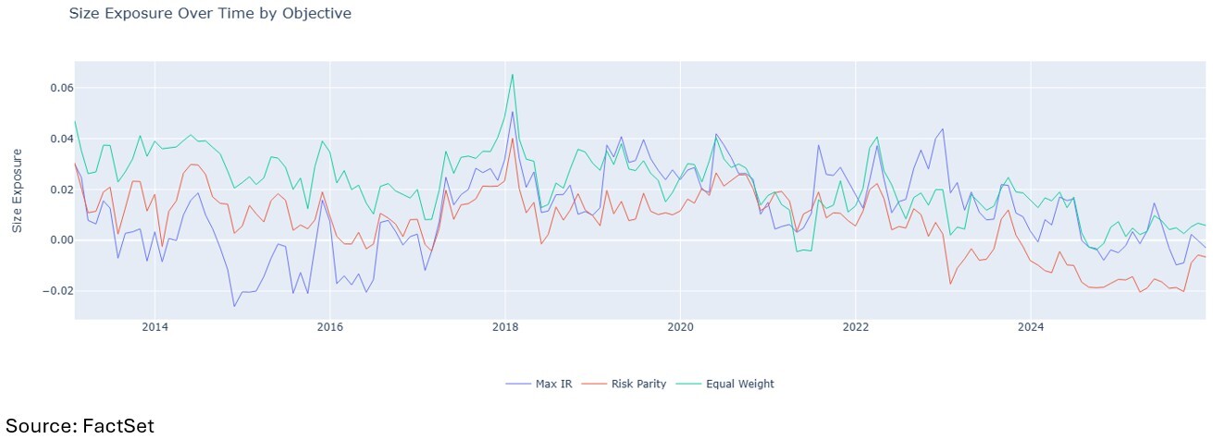Screen dimensions: 1213x439
Task: Click the 0.02 y-axis tick label
Action: click(x=48, y=190)
